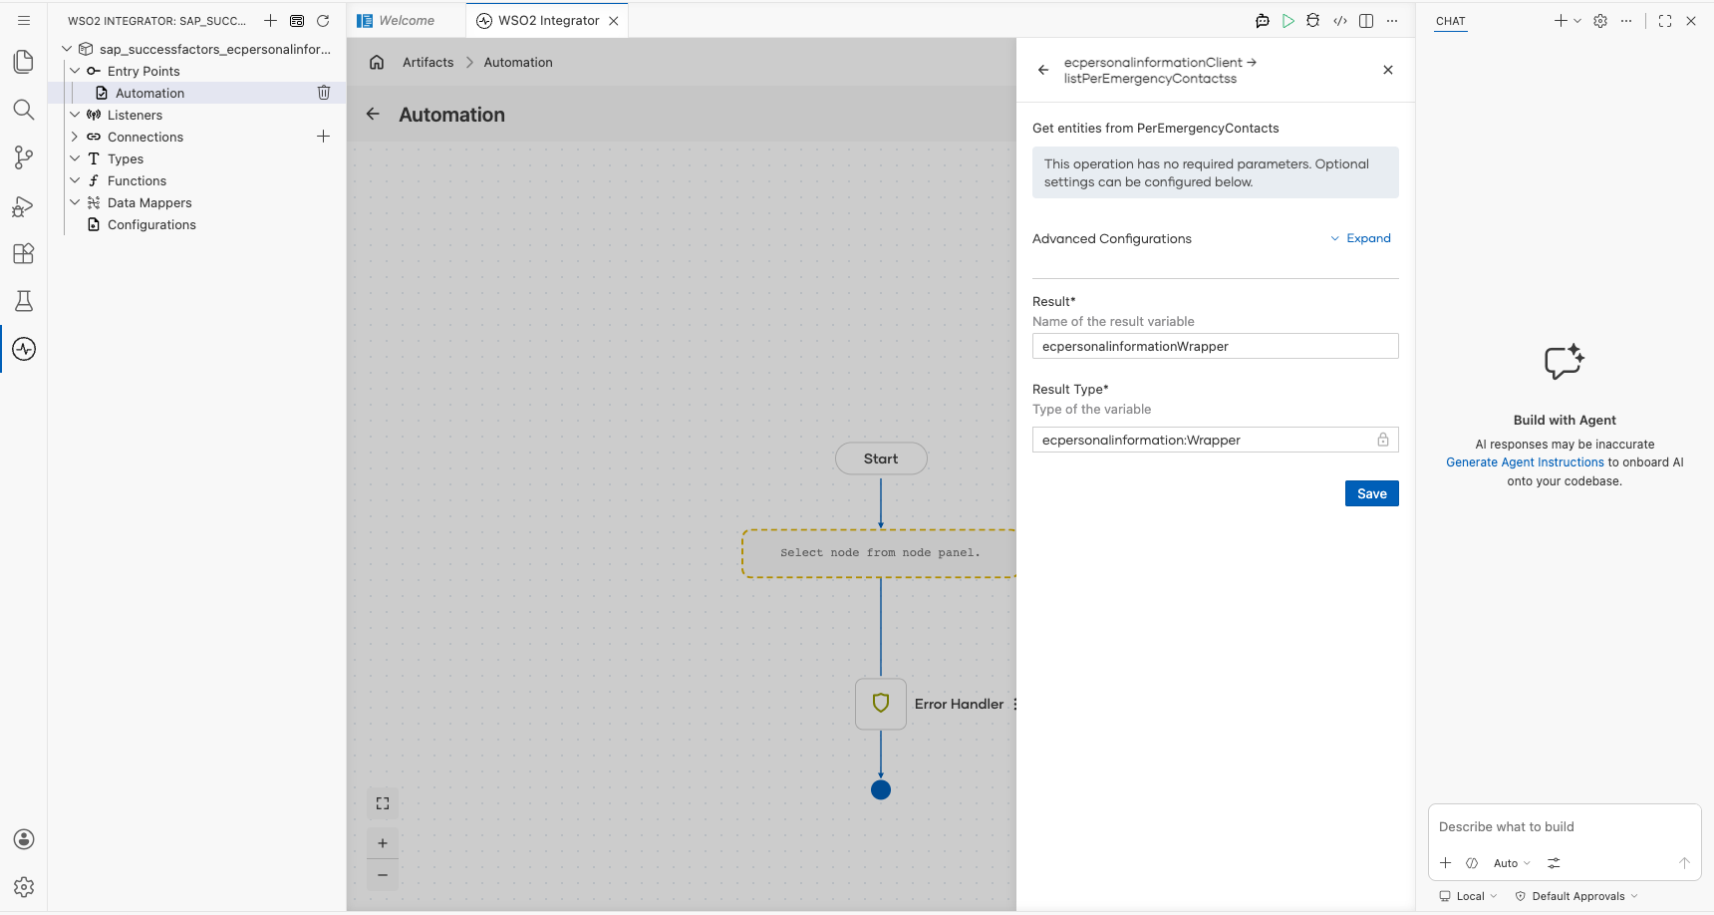Collapse Types tree node
Screen dimensions: 1714x915
coord(75,158)
